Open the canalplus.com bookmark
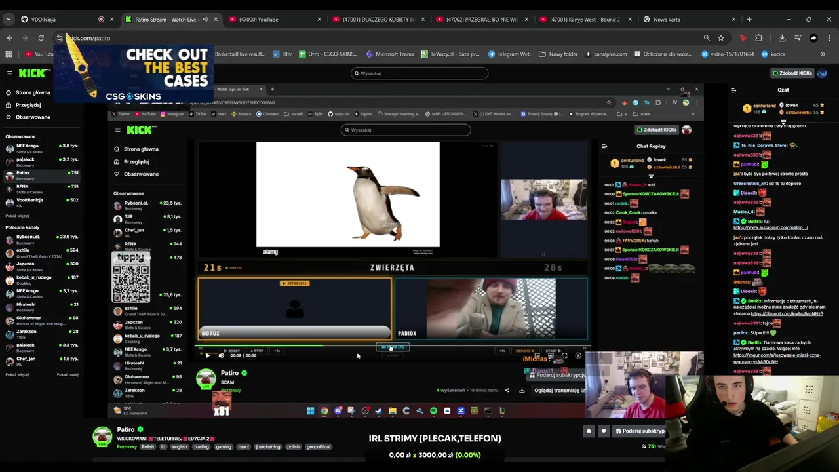 point(606,54)
